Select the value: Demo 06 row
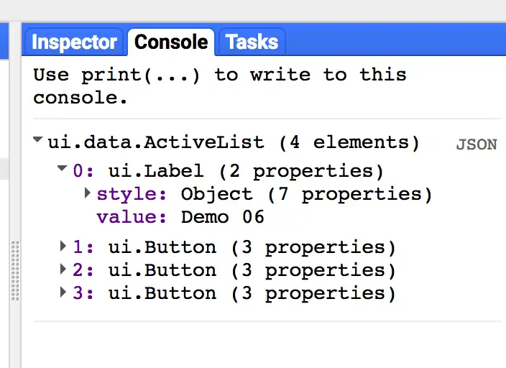Screen dimensions: 506x368 point(180,217)
